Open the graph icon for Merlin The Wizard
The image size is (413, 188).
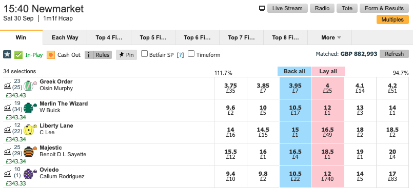click(7, 107)
